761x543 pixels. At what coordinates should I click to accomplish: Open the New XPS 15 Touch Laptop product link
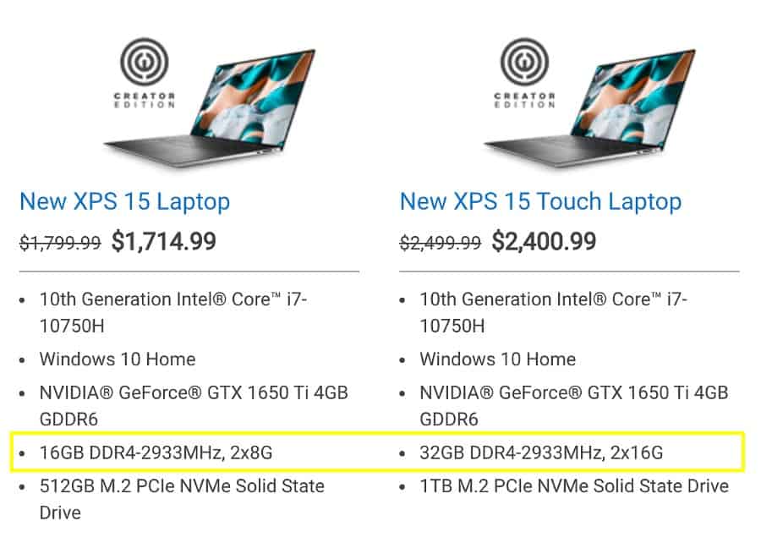pyautogui.click(x=540, y=201)
